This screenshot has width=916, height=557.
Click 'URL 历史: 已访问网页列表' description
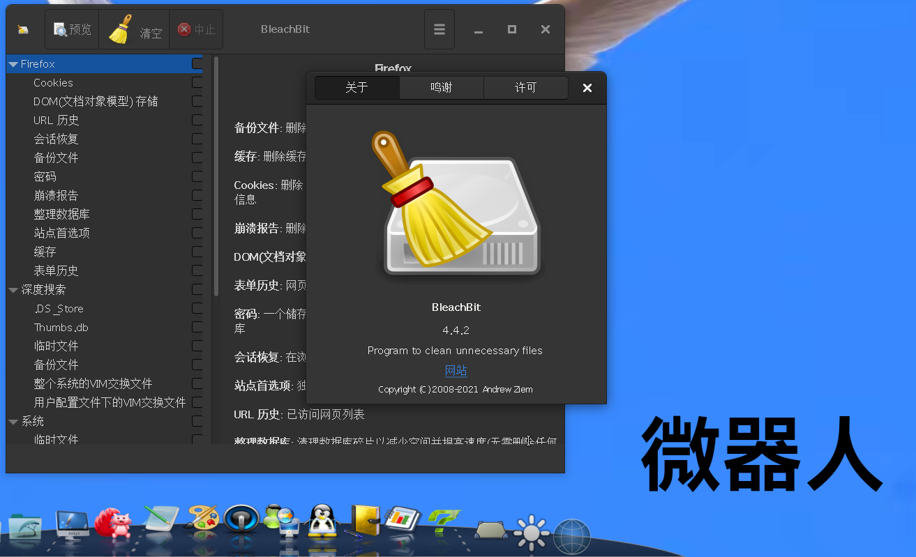299,415
